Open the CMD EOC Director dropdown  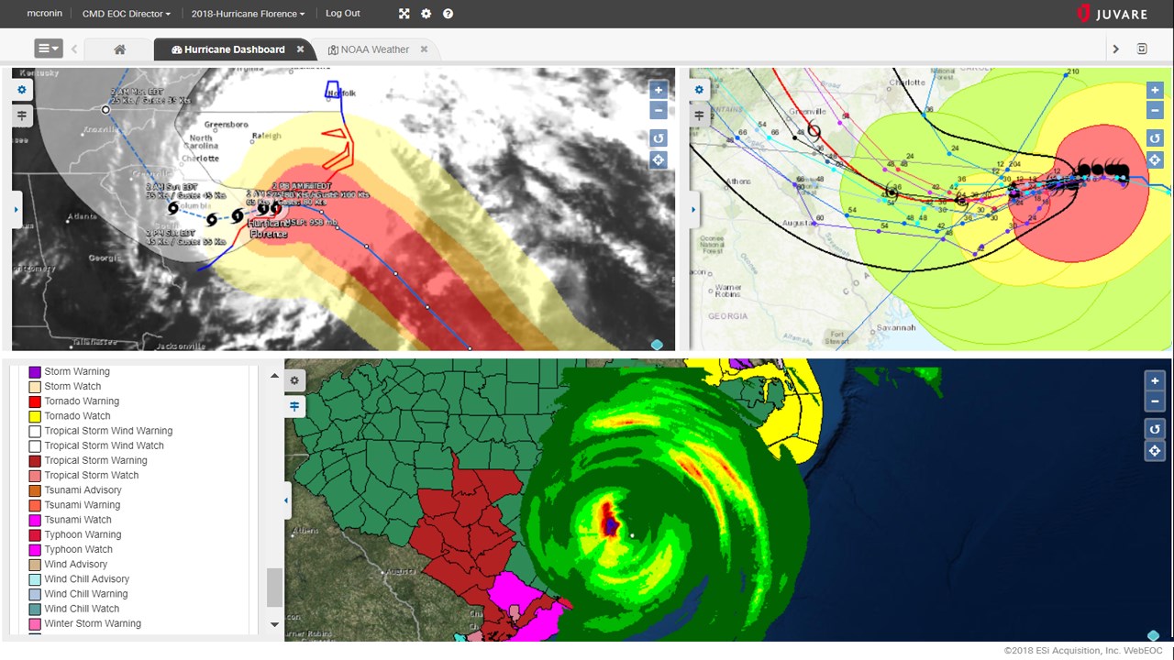[x=126, y=14]
